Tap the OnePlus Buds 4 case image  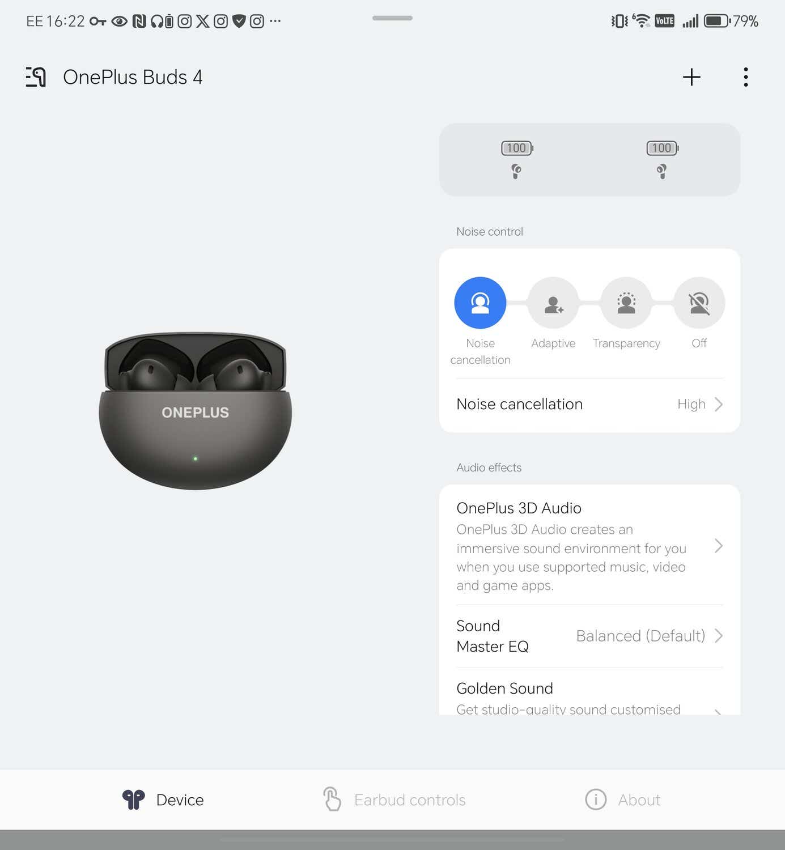pos(195,410)
